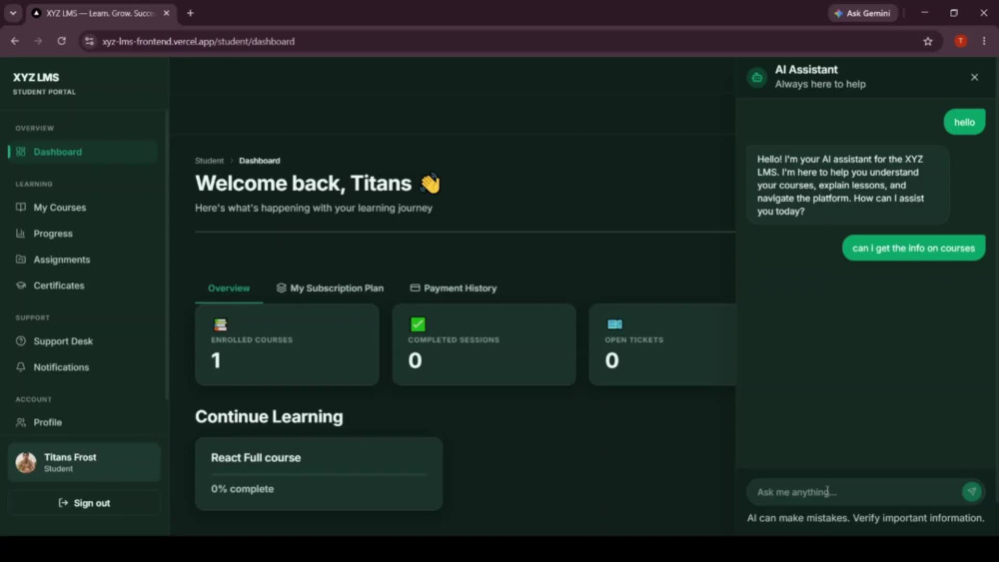Click the Completed Sessions checkmark icon
999x562 pixels.
click(418, 324)
